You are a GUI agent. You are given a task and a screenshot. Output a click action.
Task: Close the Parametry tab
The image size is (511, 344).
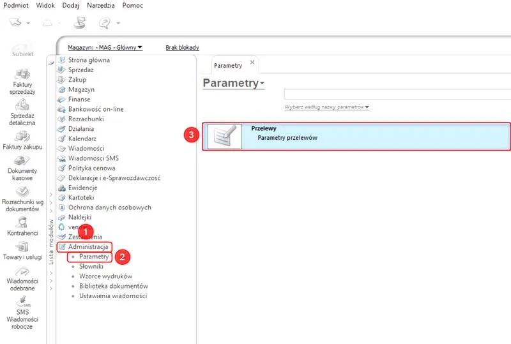252,62
